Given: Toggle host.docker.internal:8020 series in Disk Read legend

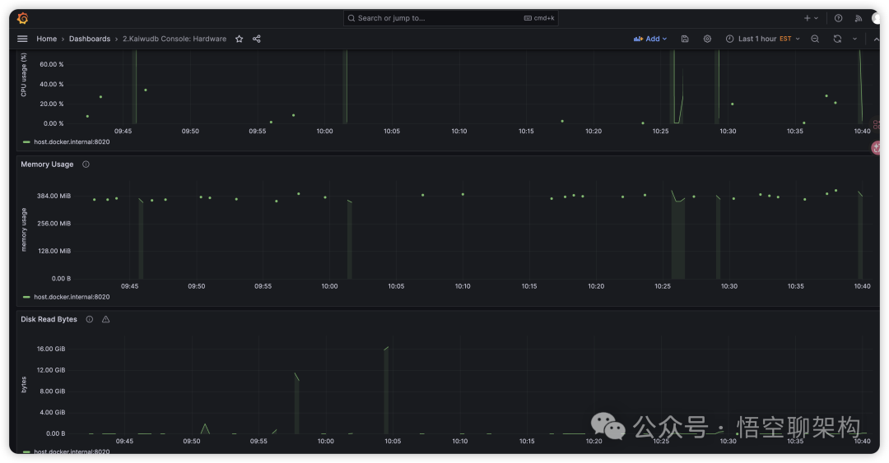Looking at the screenshot, I should tap(72, 451).
